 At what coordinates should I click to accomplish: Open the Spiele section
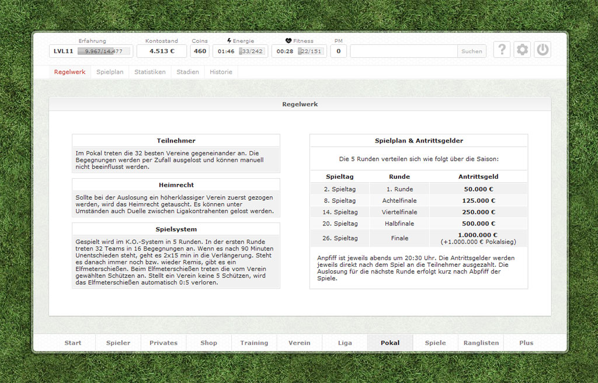point(436,343)
